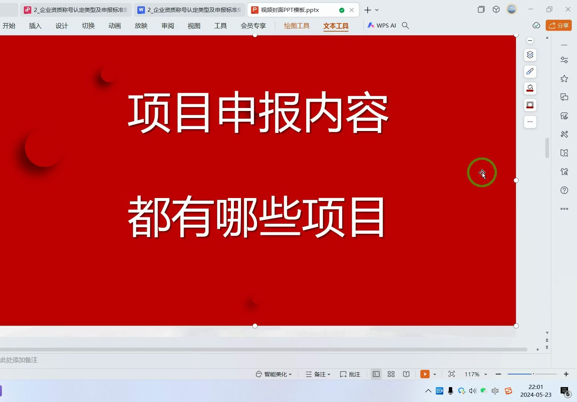This screenshot has width=577, height=402.
Task: Open the tab manager windows icon
Action: pos(481,10)
